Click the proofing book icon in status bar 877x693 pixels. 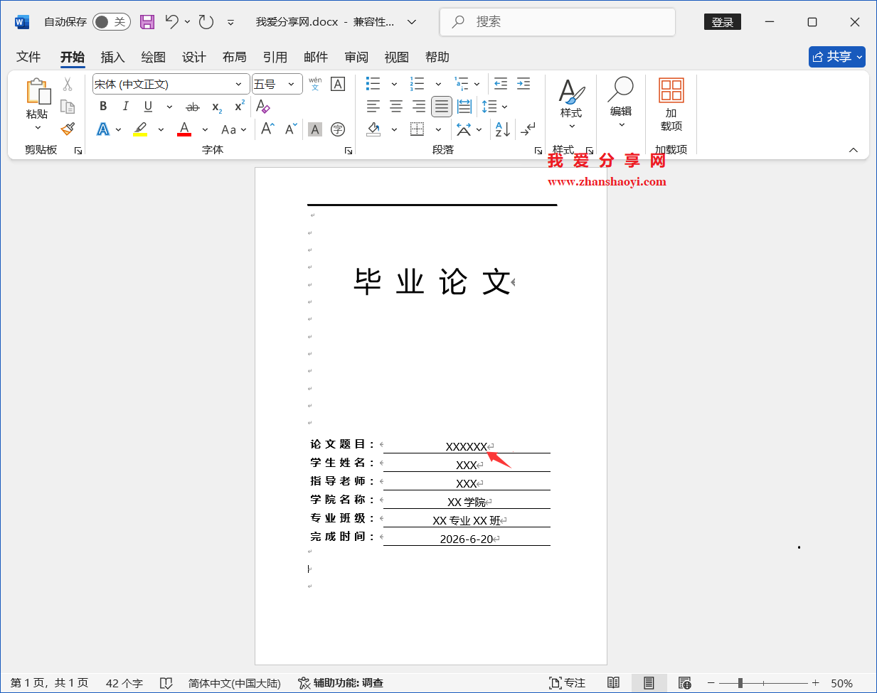[x=166, y=683]
